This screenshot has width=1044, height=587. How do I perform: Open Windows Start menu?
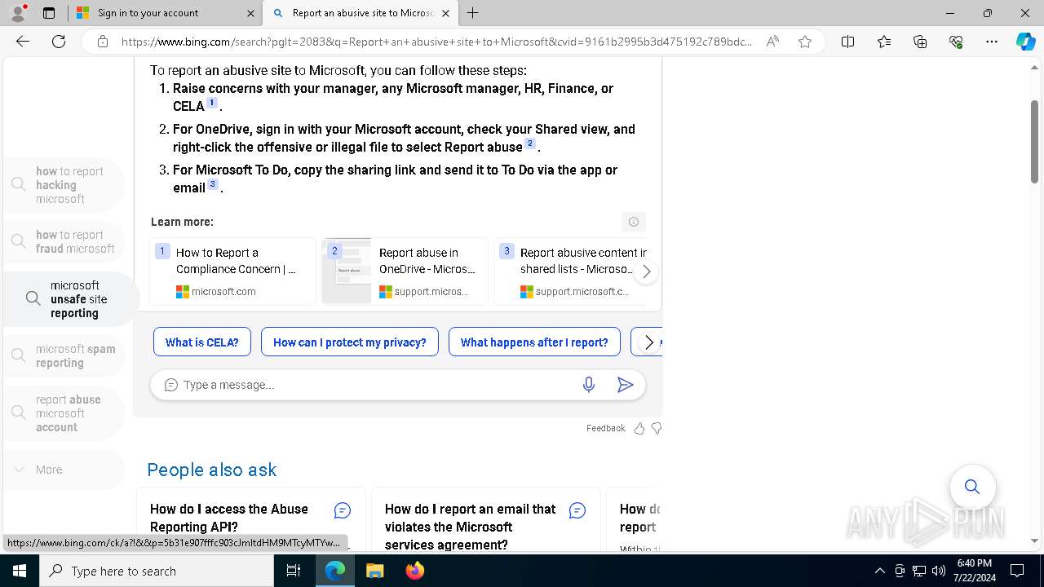tap(20, 571)
